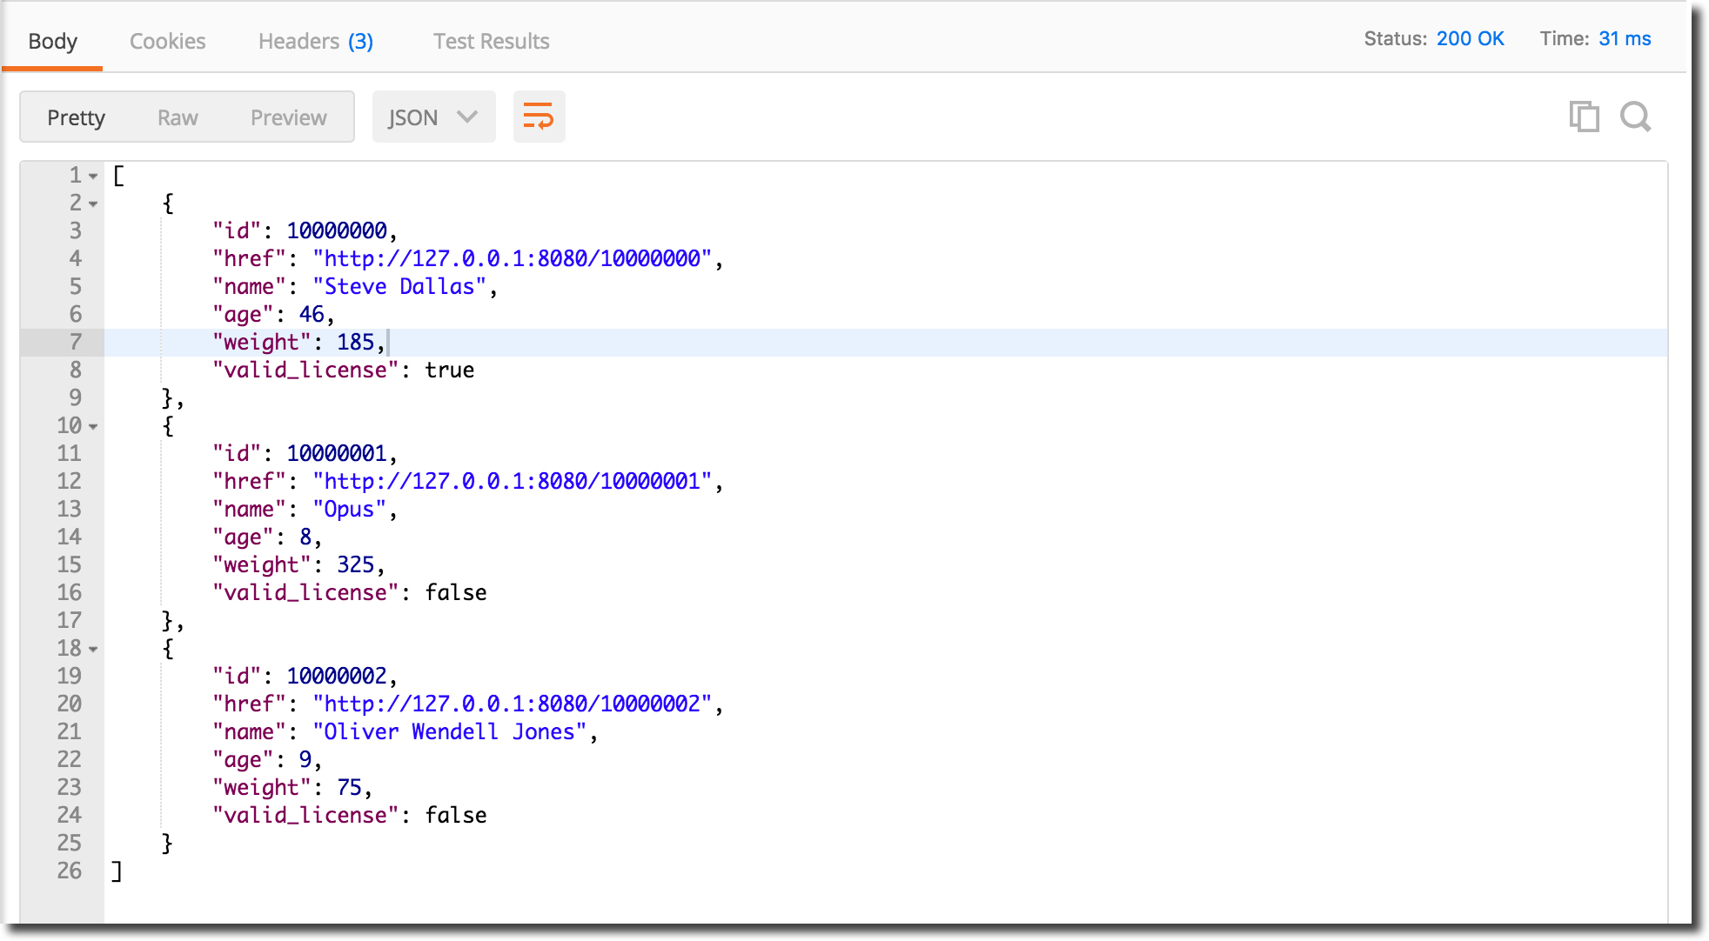Collapse the object fold arrow at line 2
The image size is (1709, 941).
tap(93, 204)
